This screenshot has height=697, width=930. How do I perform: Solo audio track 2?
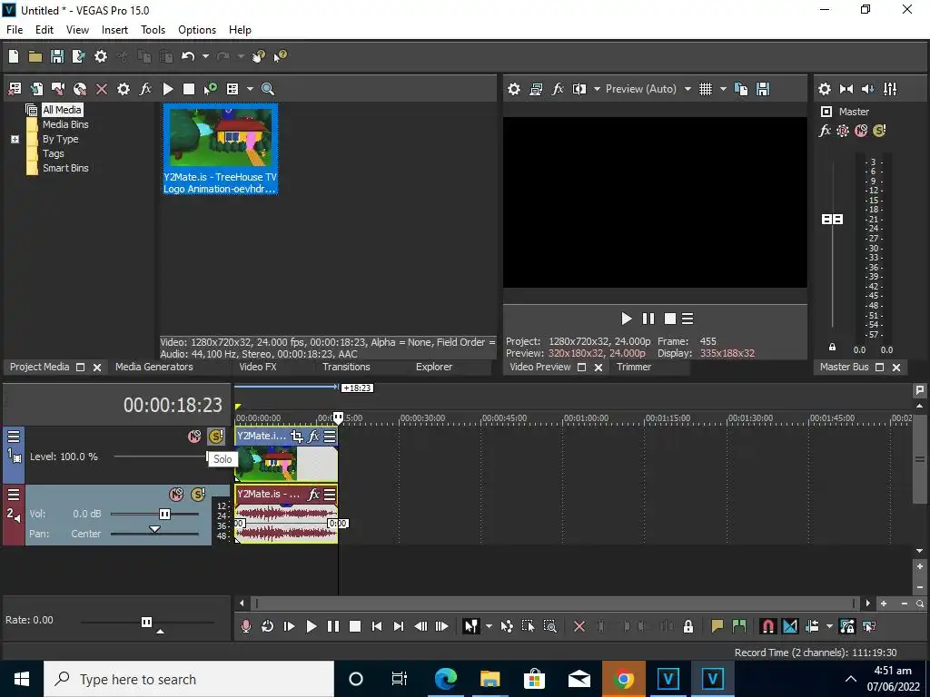tap(198, 495)
